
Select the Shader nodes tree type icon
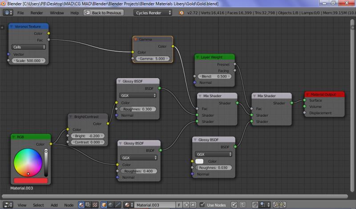click(81, 205)
